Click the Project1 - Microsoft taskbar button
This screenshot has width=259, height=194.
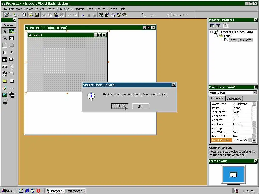66,191
